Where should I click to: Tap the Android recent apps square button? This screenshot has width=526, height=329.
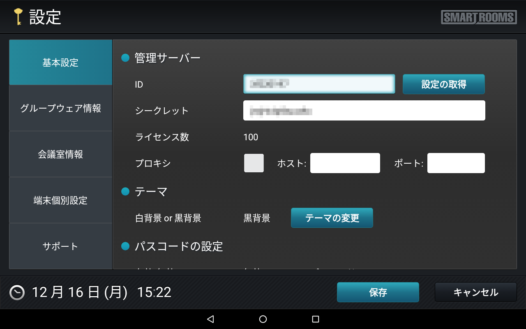(x=316, y=319)
